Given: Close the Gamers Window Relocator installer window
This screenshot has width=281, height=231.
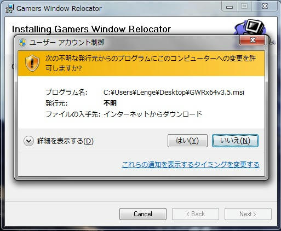Looking at the screenshot, I should [265, 7].
